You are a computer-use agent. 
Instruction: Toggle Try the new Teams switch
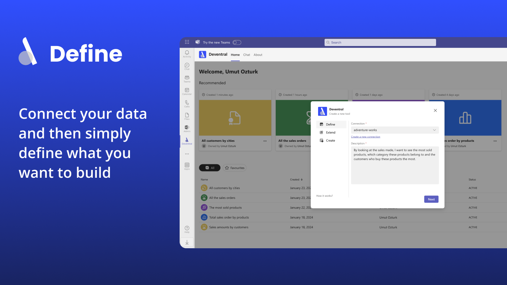(237, 43)
